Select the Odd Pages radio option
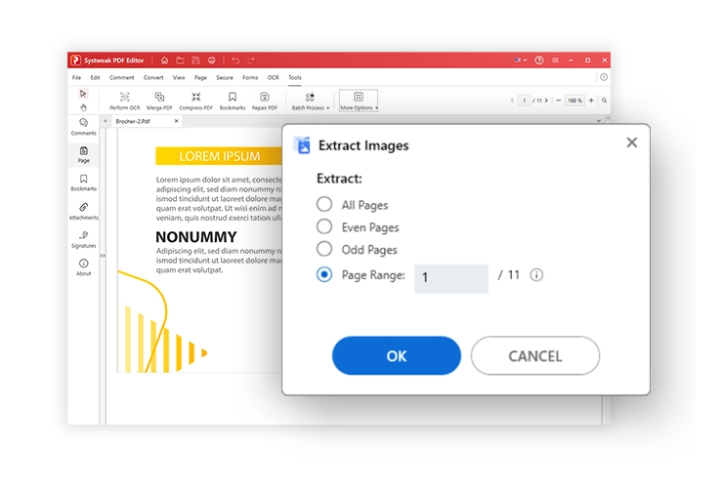723x488 pixels. click(324, 249)
